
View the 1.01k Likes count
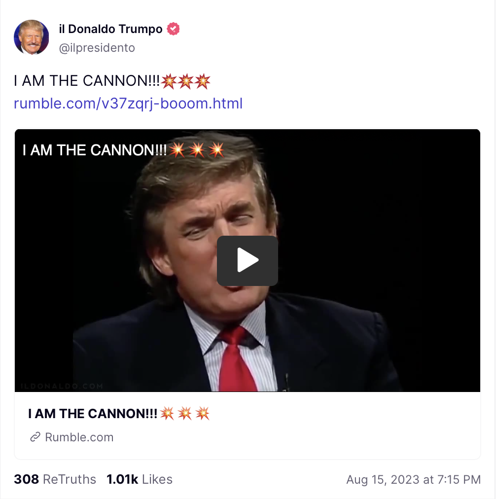coord(140,479)
